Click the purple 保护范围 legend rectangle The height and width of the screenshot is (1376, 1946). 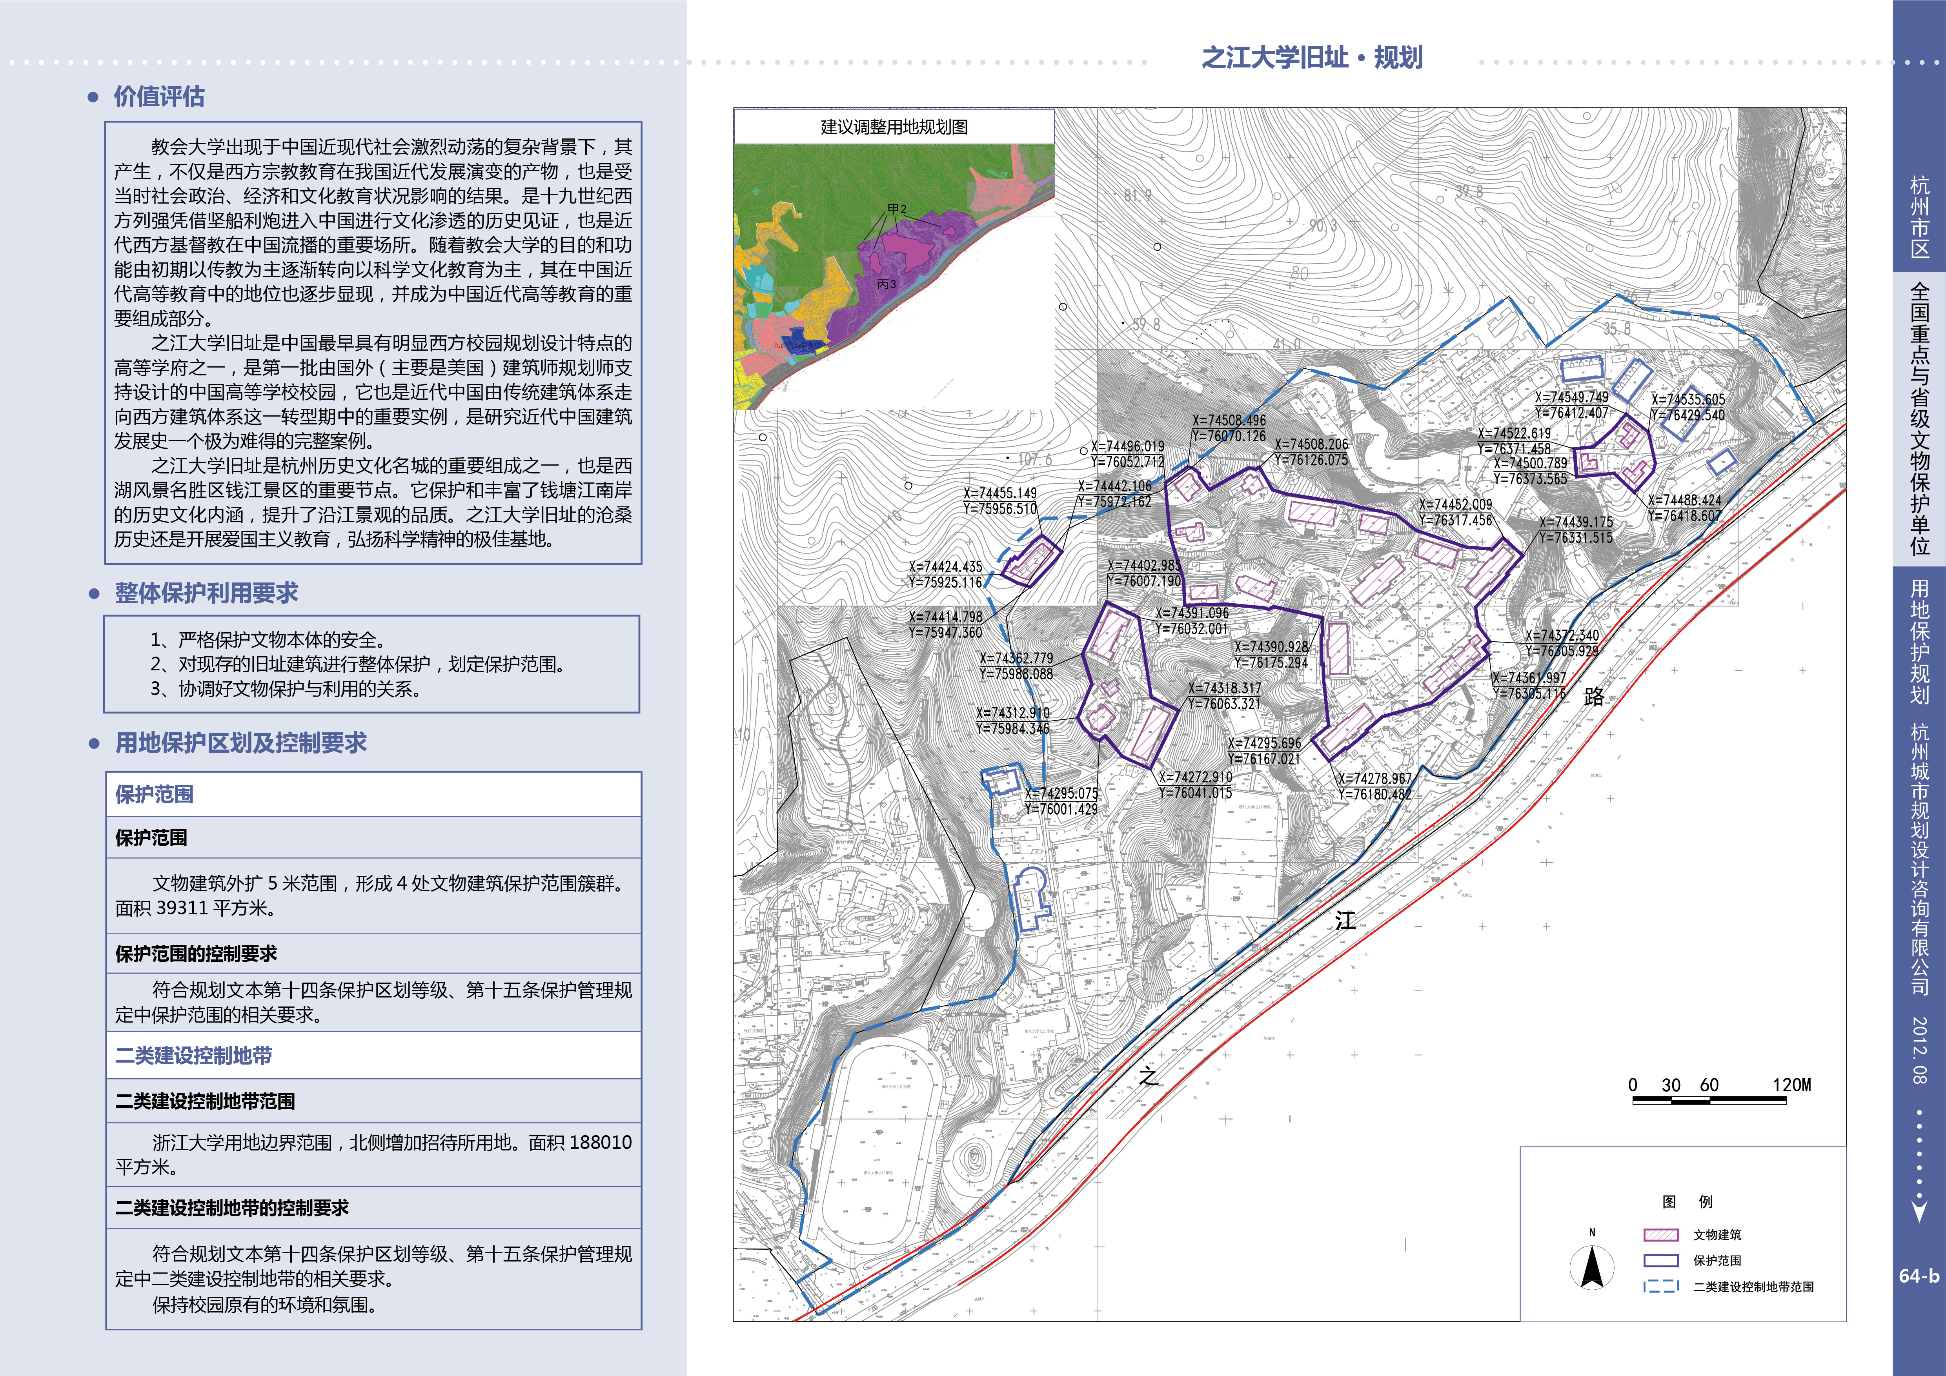click(x=1660, y=1261)
